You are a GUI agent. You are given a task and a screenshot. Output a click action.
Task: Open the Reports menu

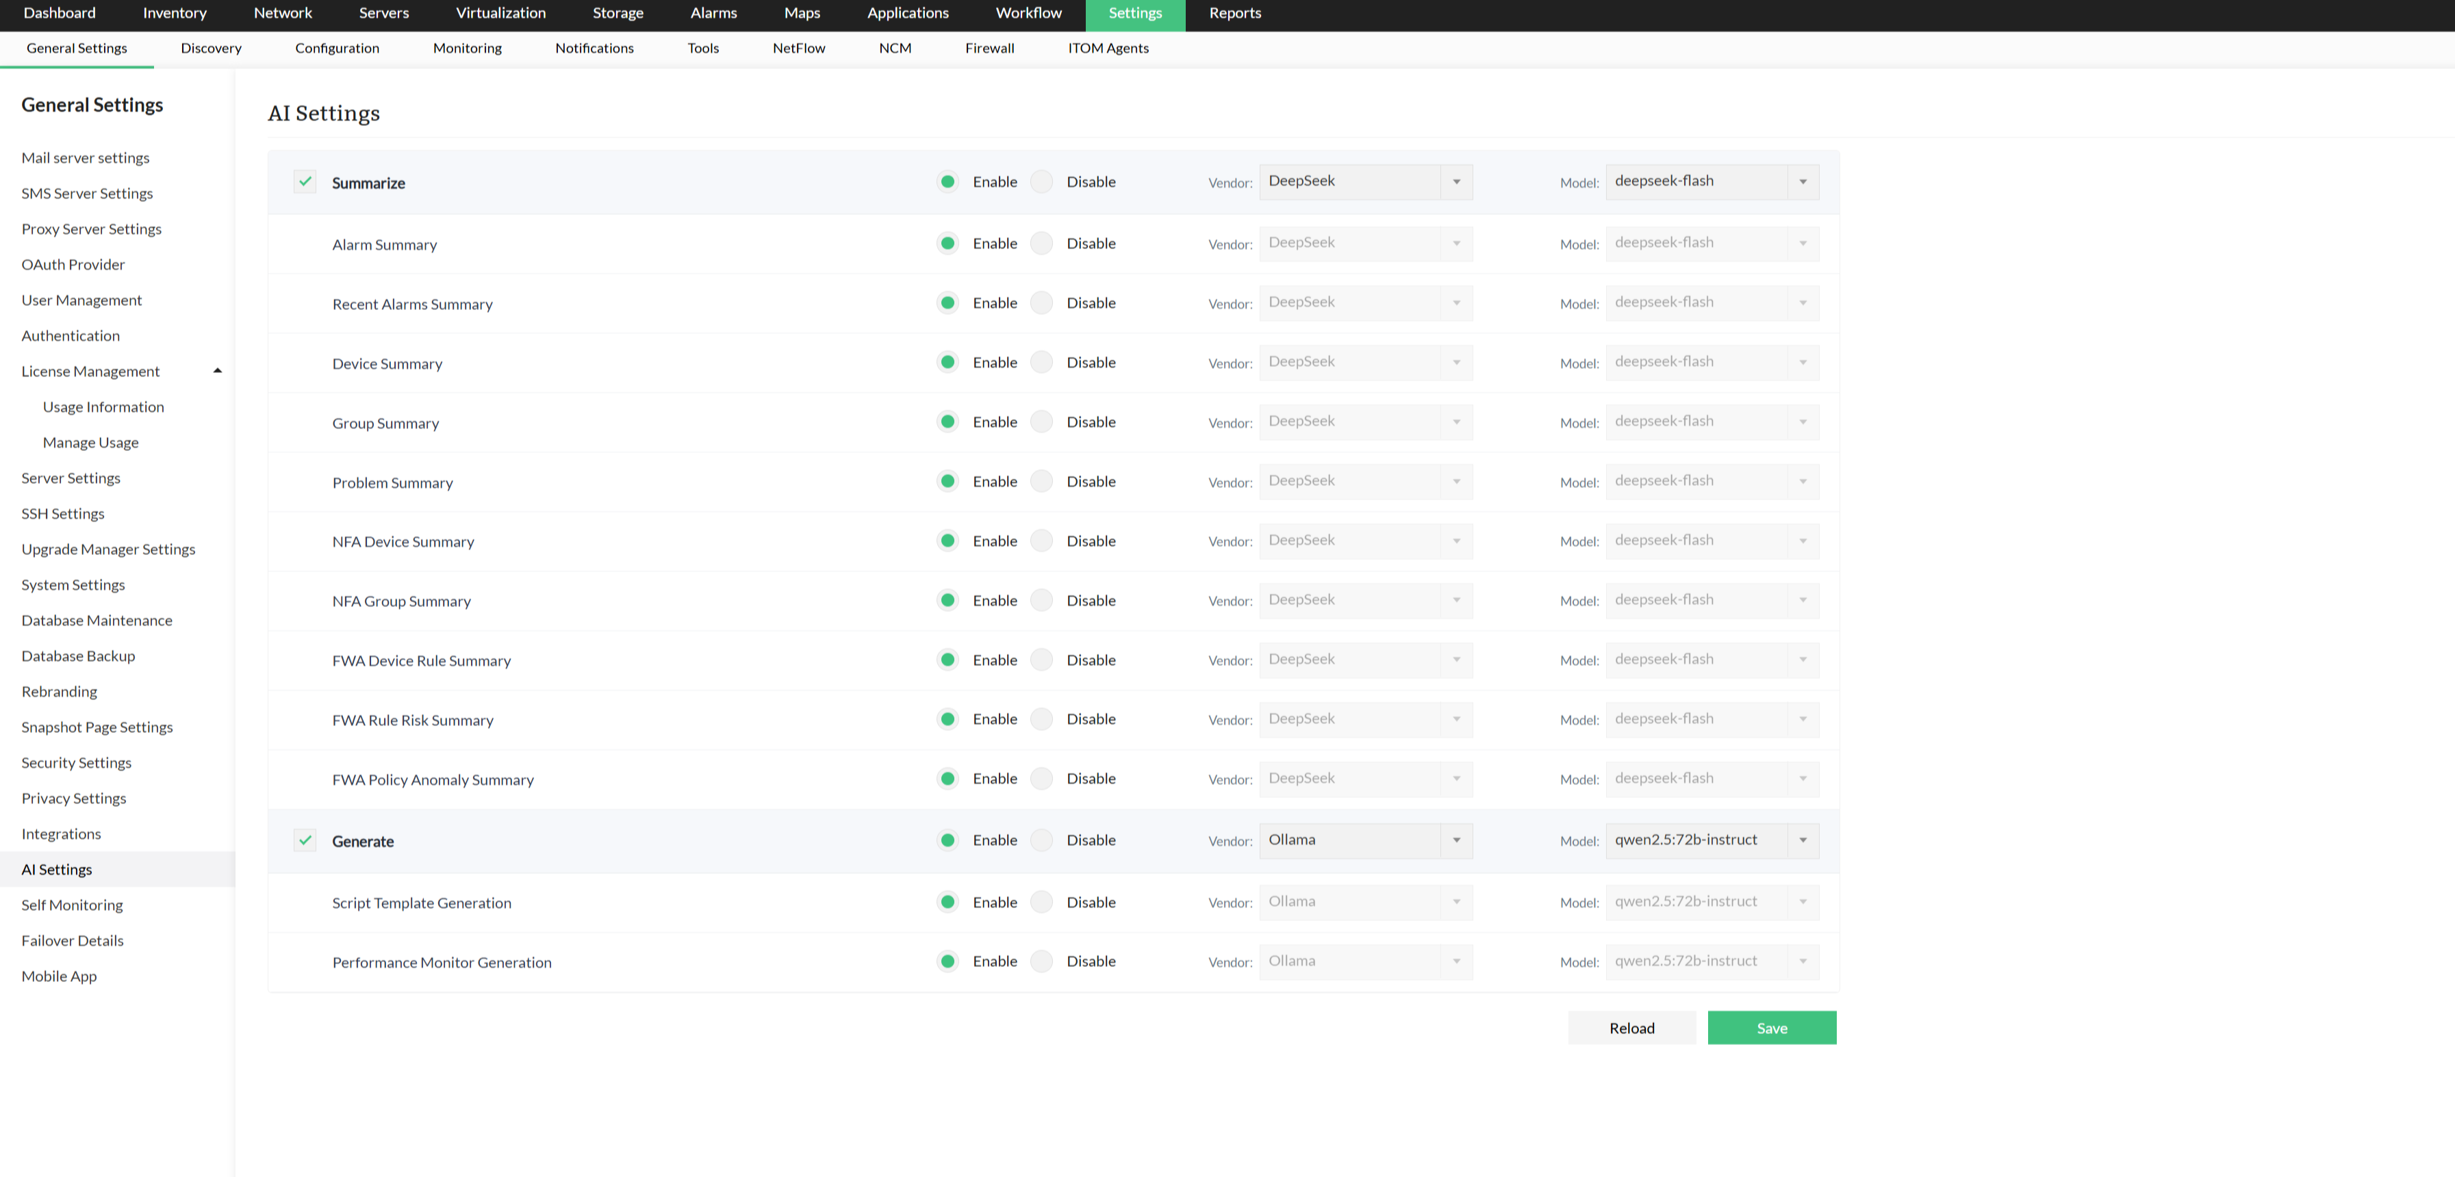pos(1234,13)
